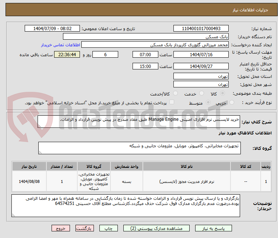Image resolution: width=278 pixels, height=238 pixels.
Task: Select the کالا radio button
Action: [222, 93]
